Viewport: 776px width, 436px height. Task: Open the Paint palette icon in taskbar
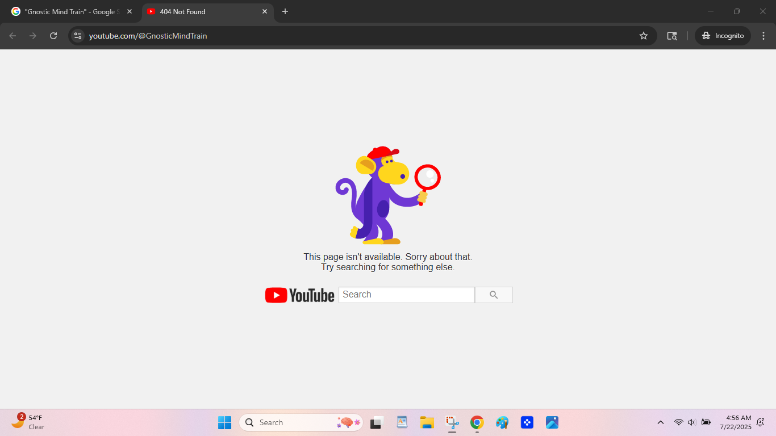pos(502,422)
